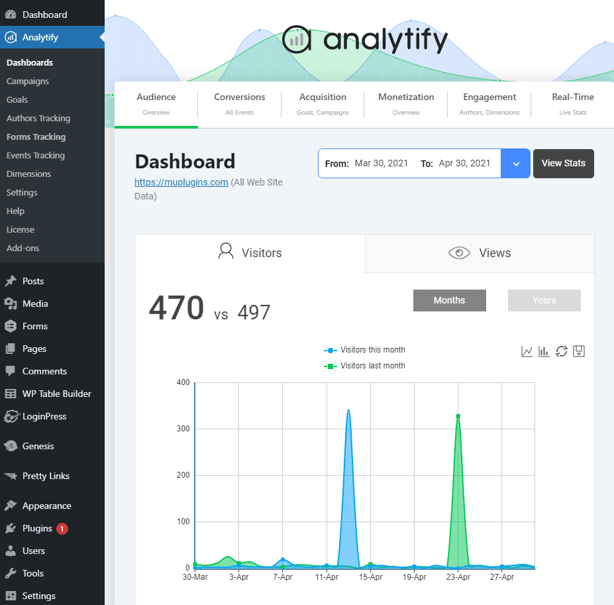Switch to the Views chart tab

480,253
